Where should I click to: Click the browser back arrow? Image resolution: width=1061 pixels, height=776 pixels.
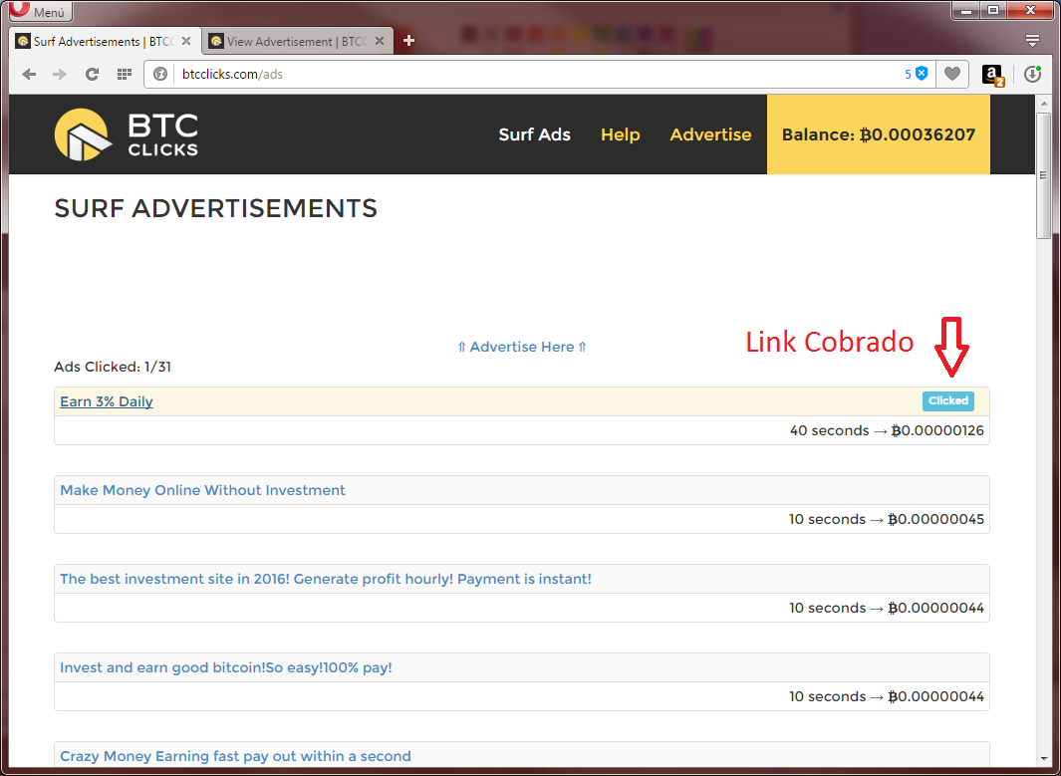tap(30, 74)
